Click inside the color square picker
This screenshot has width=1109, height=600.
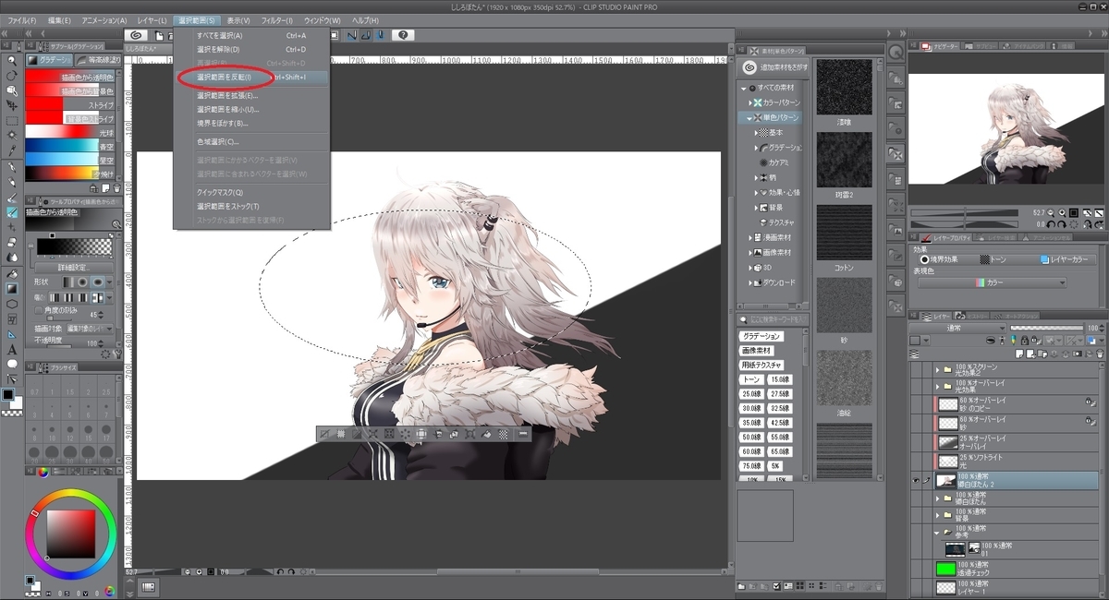[70, 534]
